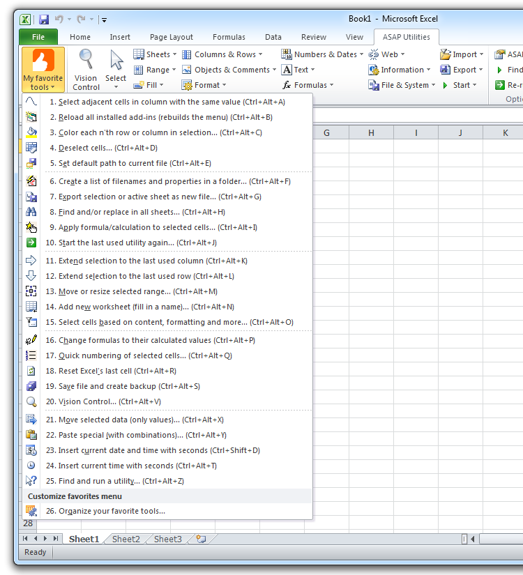Image resolution: width=523 pixels, height=575 pixels.
Task: Open the Web dropdown in ribbon
Action: pos(386,54)
